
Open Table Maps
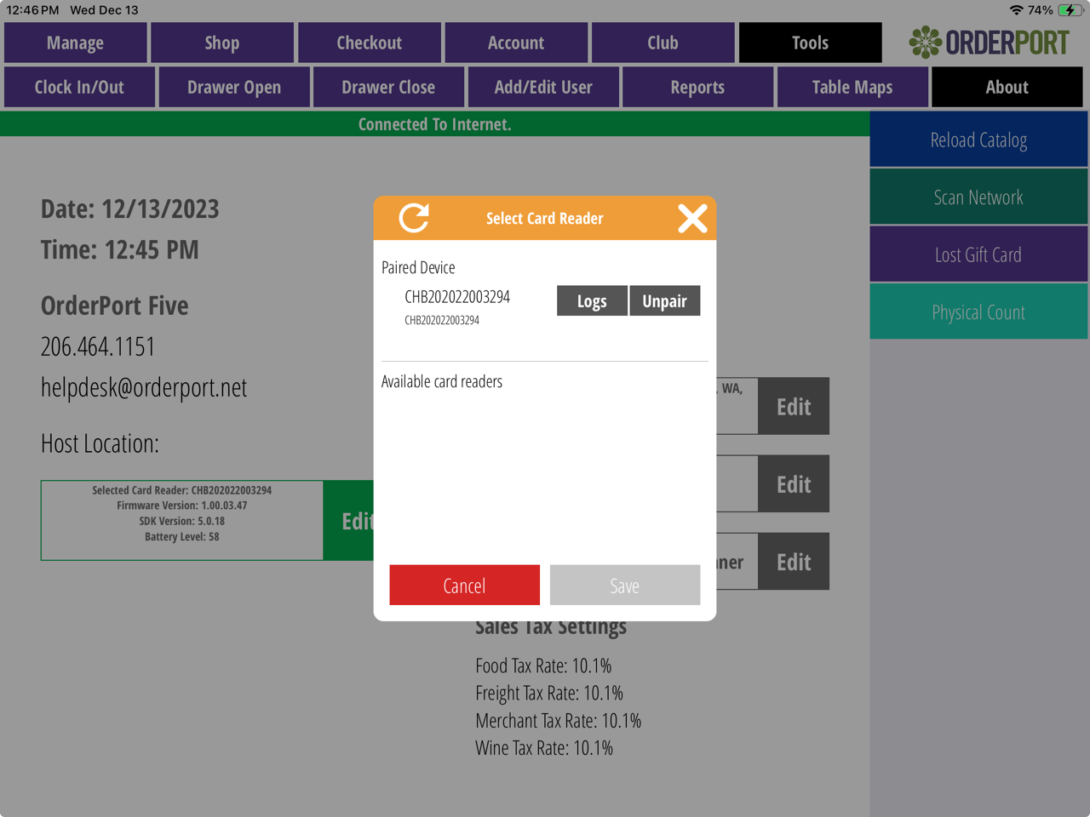pos(852,87)
